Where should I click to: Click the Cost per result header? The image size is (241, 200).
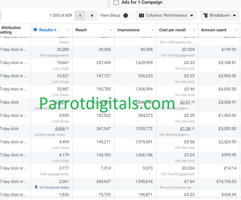(172, 30)
